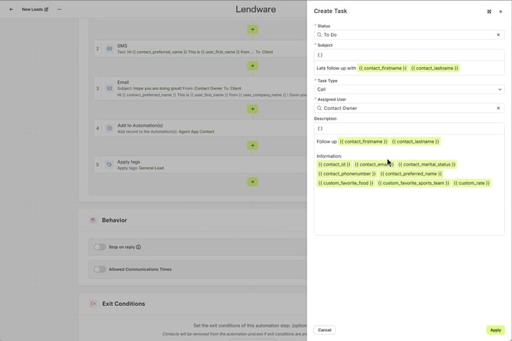Open the three-dots options menu in header

point(59,10)
